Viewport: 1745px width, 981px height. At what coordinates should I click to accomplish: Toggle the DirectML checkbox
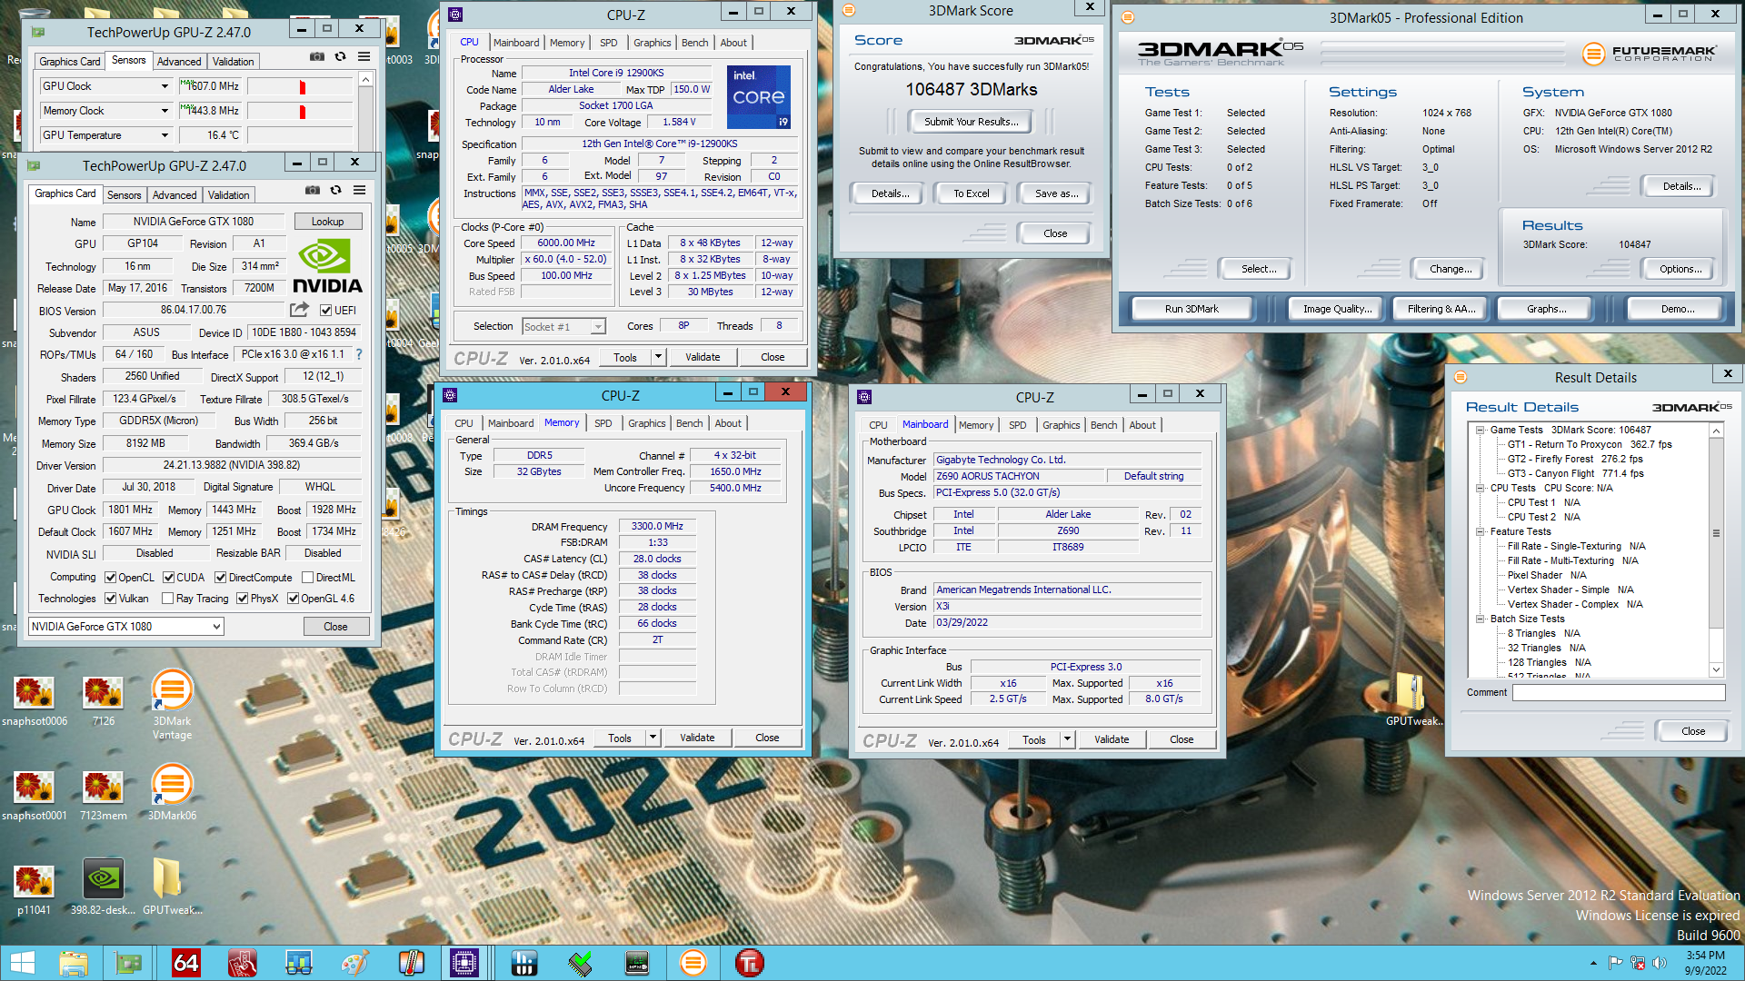(x=307, y=578)
